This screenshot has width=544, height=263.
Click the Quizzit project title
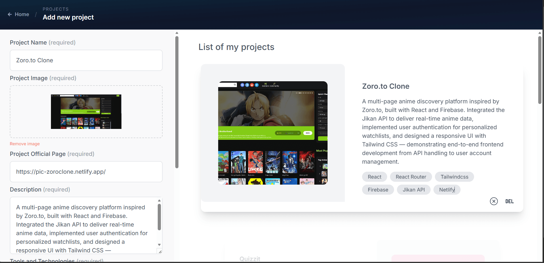coord(250,259)
